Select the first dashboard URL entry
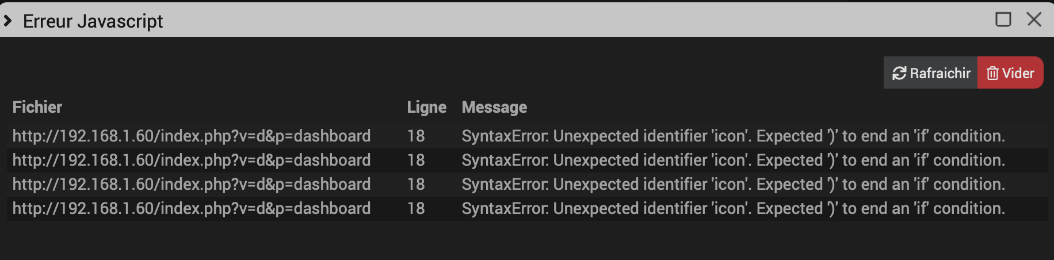The width and height of the screenshot is (1054, 260). coord(192,136)
